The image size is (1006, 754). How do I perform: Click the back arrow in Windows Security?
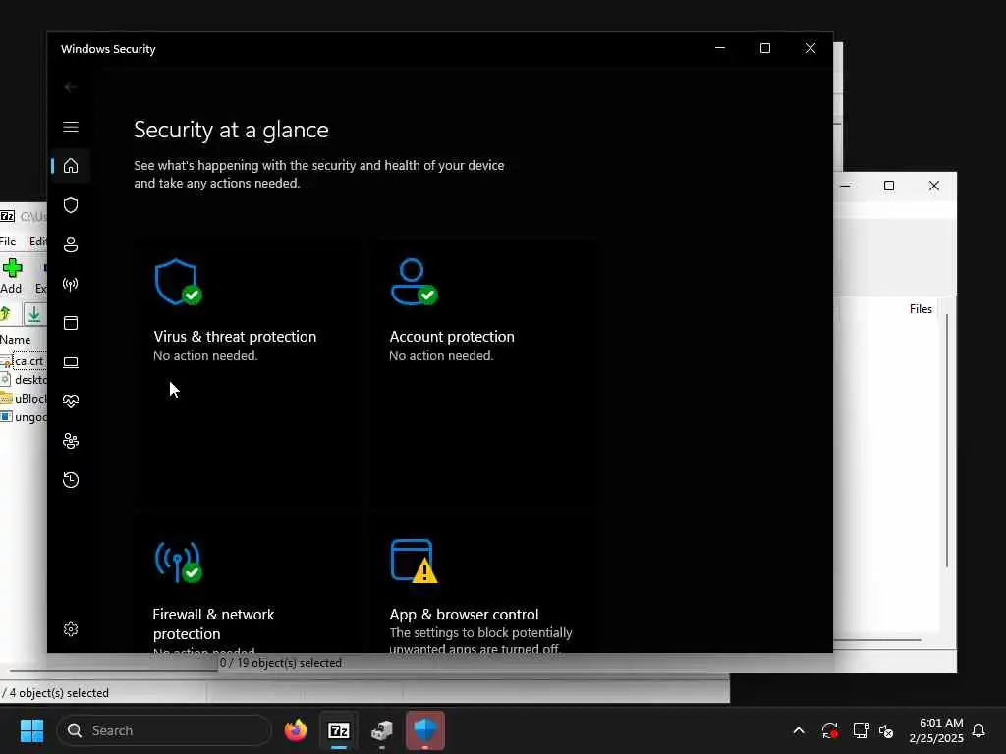(x=71, y=87)
